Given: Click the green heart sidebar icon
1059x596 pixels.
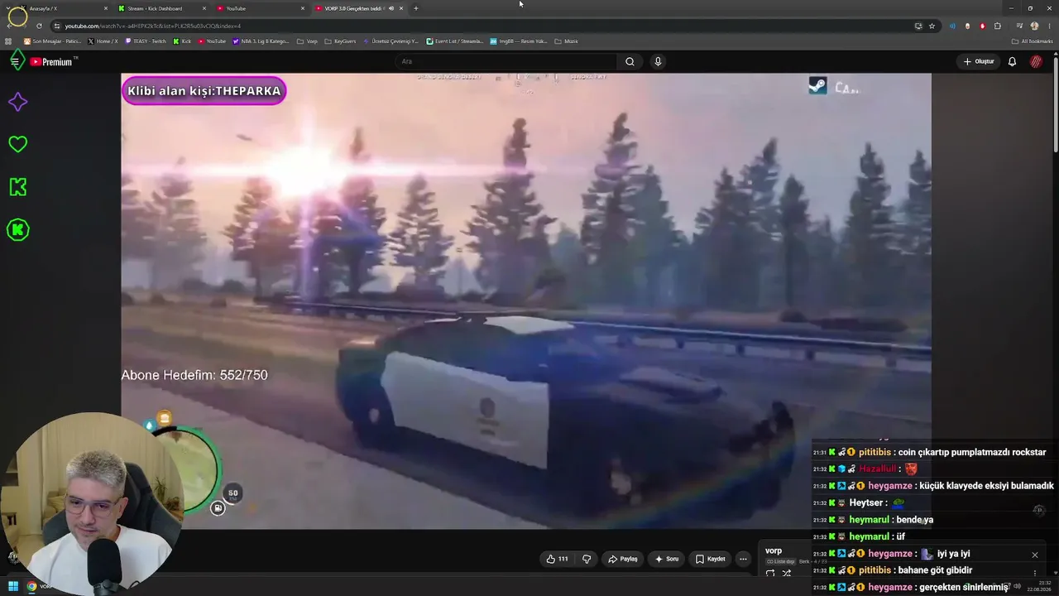Looking at the screenshot, I should coord(17,144).
